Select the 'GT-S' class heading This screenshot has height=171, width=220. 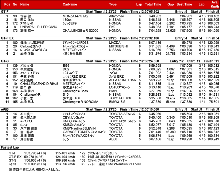click(5, 61)
